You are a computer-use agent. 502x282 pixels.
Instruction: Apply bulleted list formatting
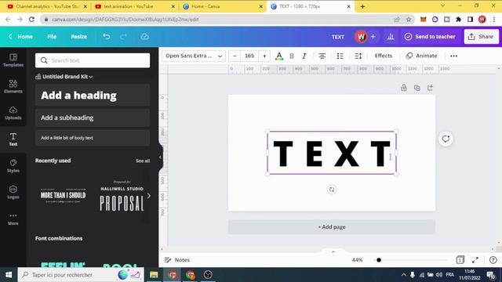[340, 56]
